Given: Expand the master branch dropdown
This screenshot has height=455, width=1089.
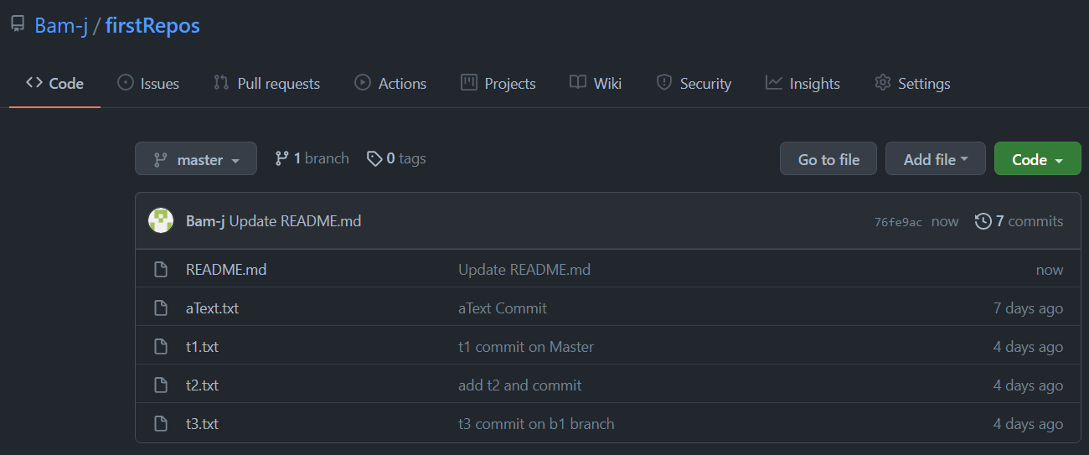Looking at the screenshot, I should [196, 158].
